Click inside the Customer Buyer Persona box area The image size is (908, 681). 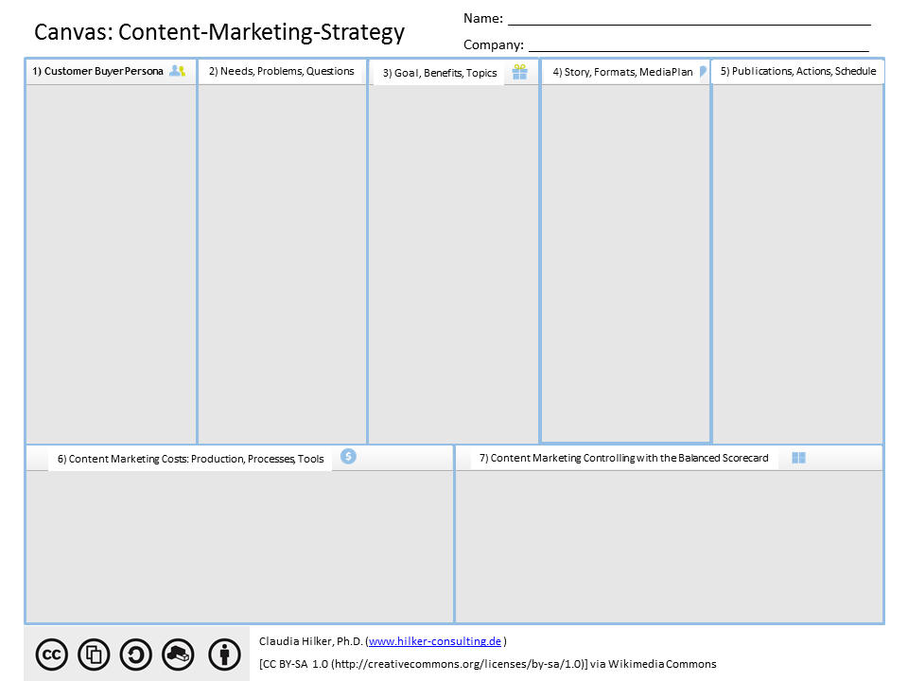(x=112, y=264)
